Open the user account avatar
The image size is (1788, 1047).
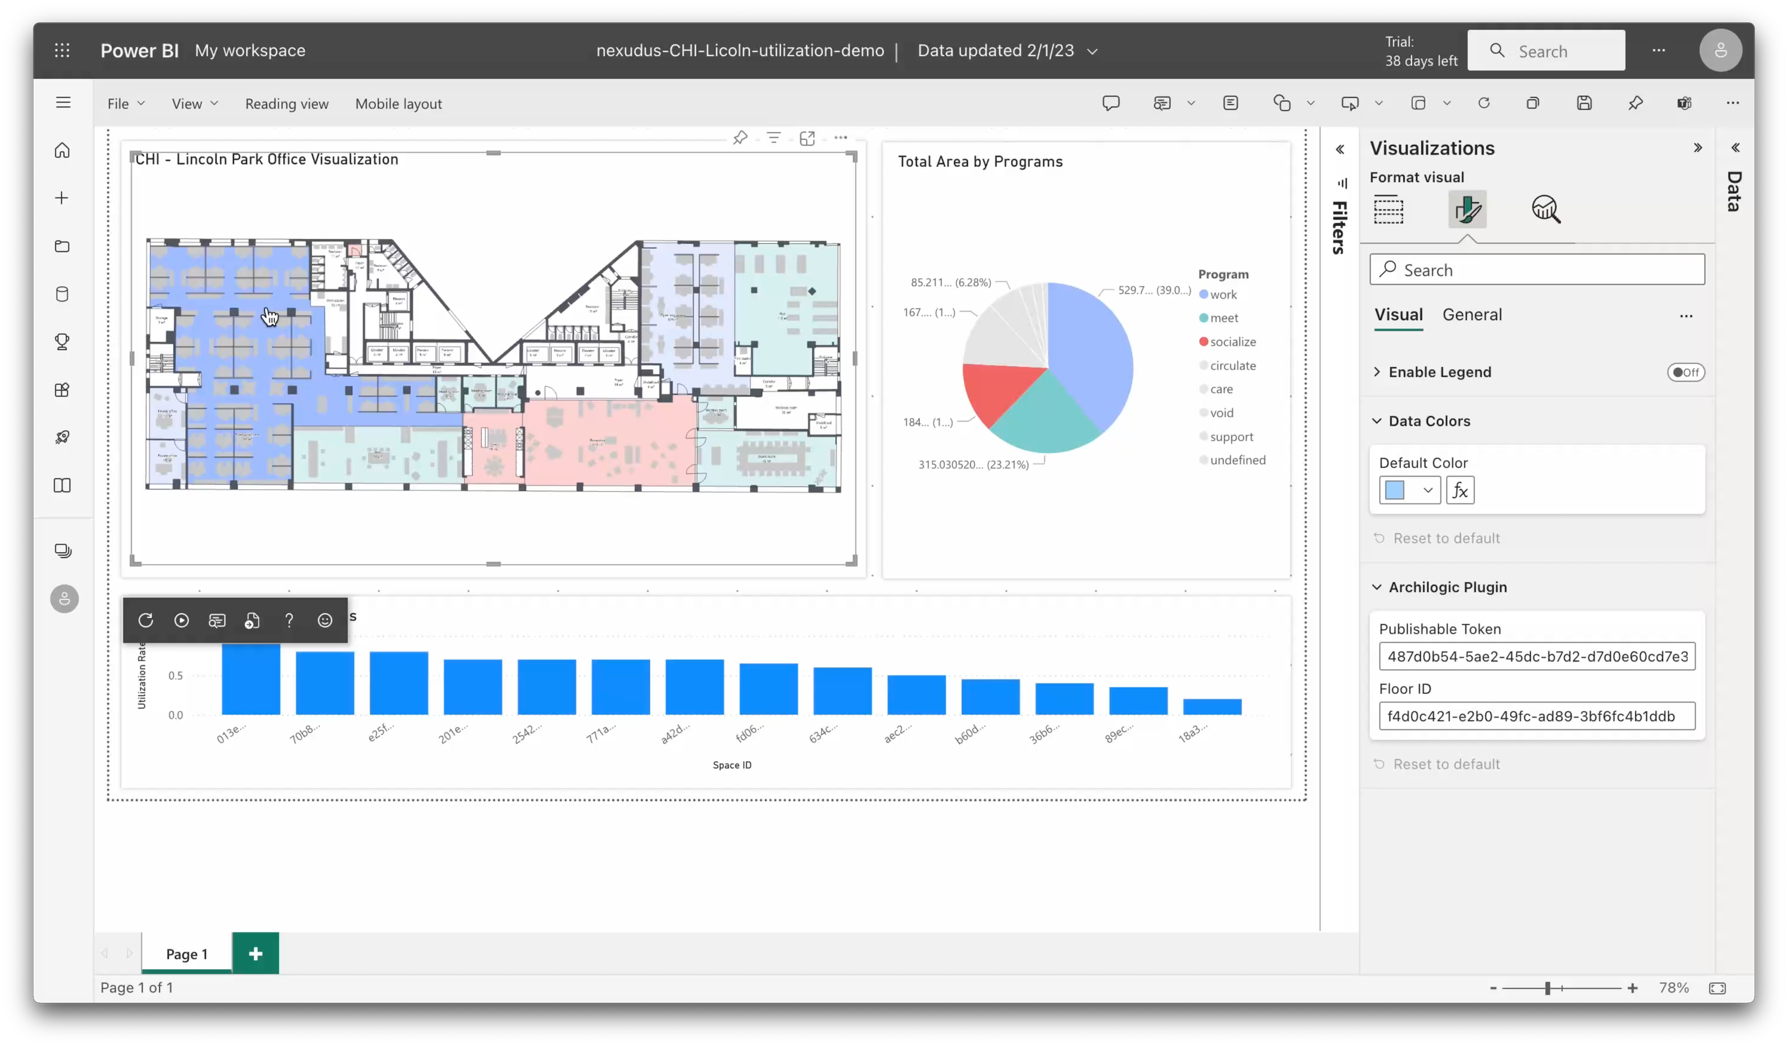[x=1720, y=50]
